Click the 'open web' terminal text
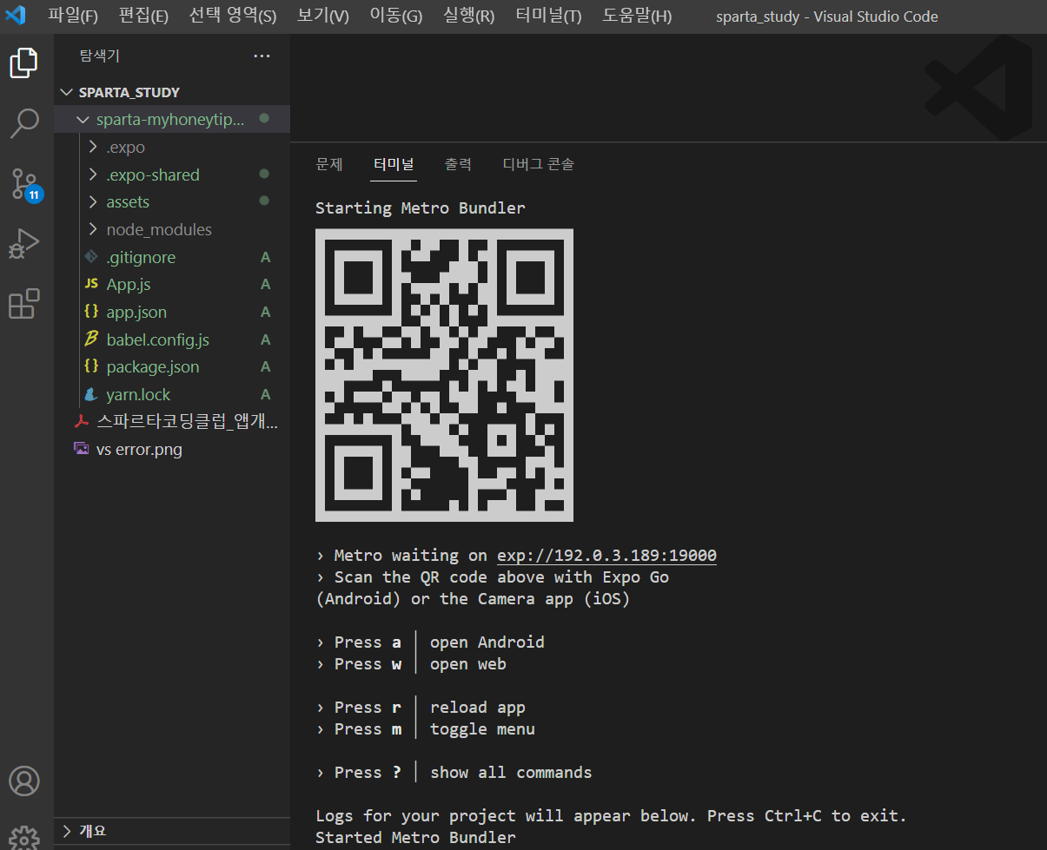This screenshot has width=1047, height=850. (x=468, y=664)
